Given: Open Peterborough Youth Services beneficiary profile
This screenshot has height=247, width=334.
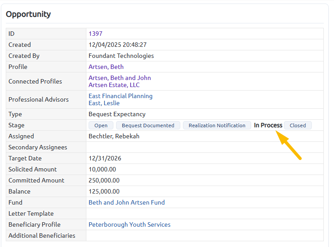Looking at the screenshot, I should (129, 224).
